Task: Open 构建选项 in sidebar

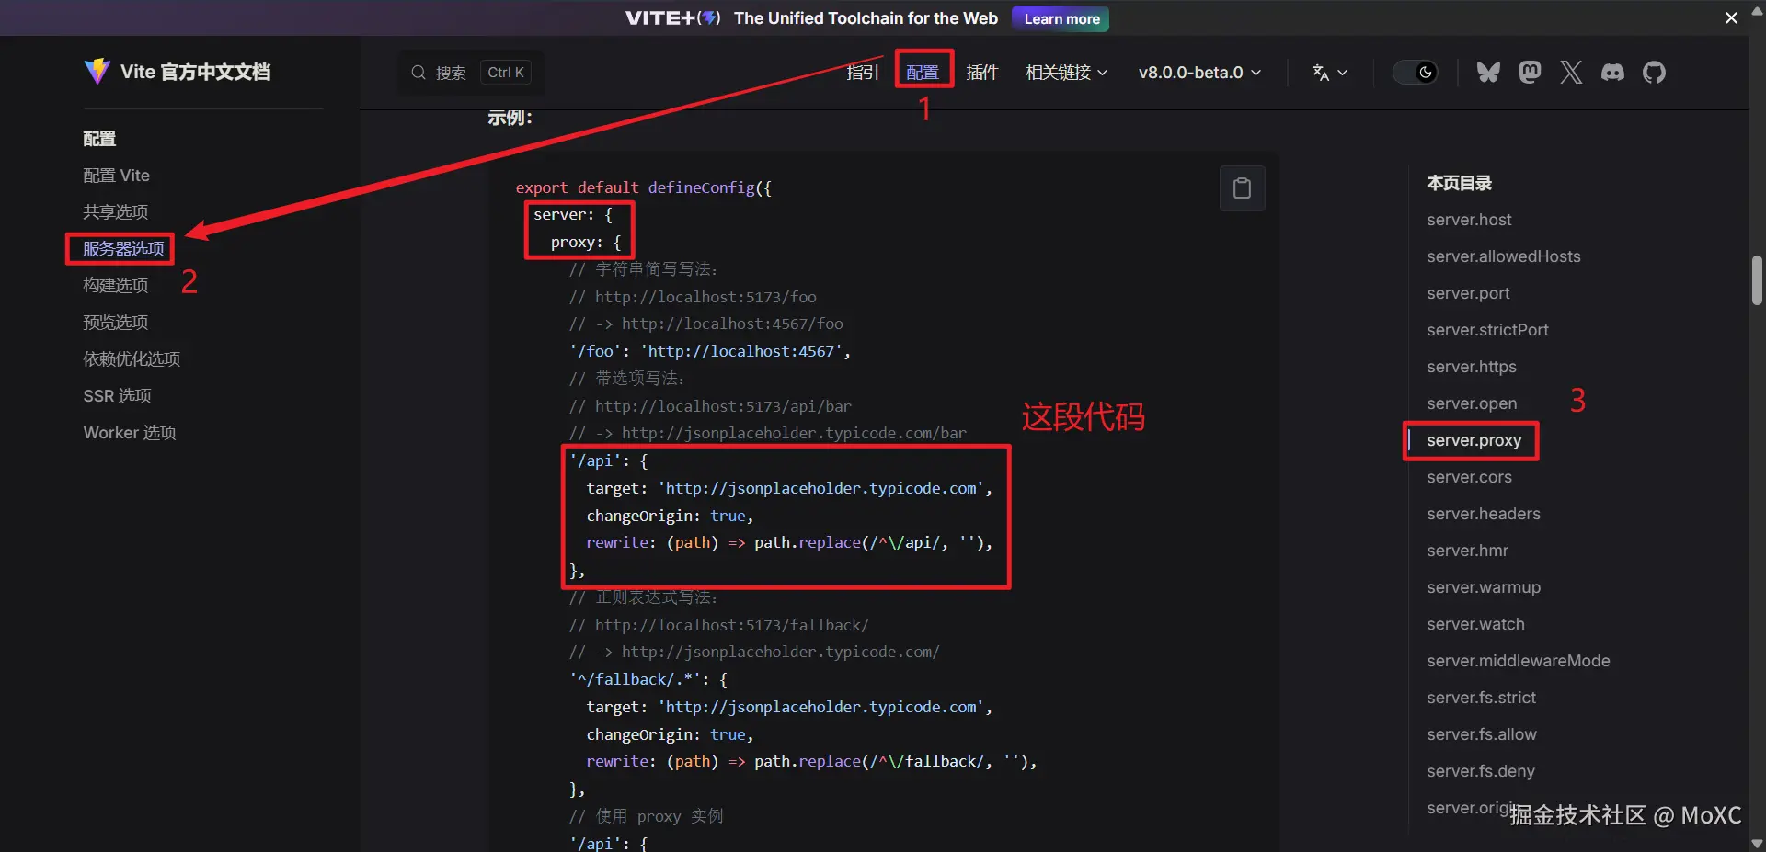Action: pos(116,286)
